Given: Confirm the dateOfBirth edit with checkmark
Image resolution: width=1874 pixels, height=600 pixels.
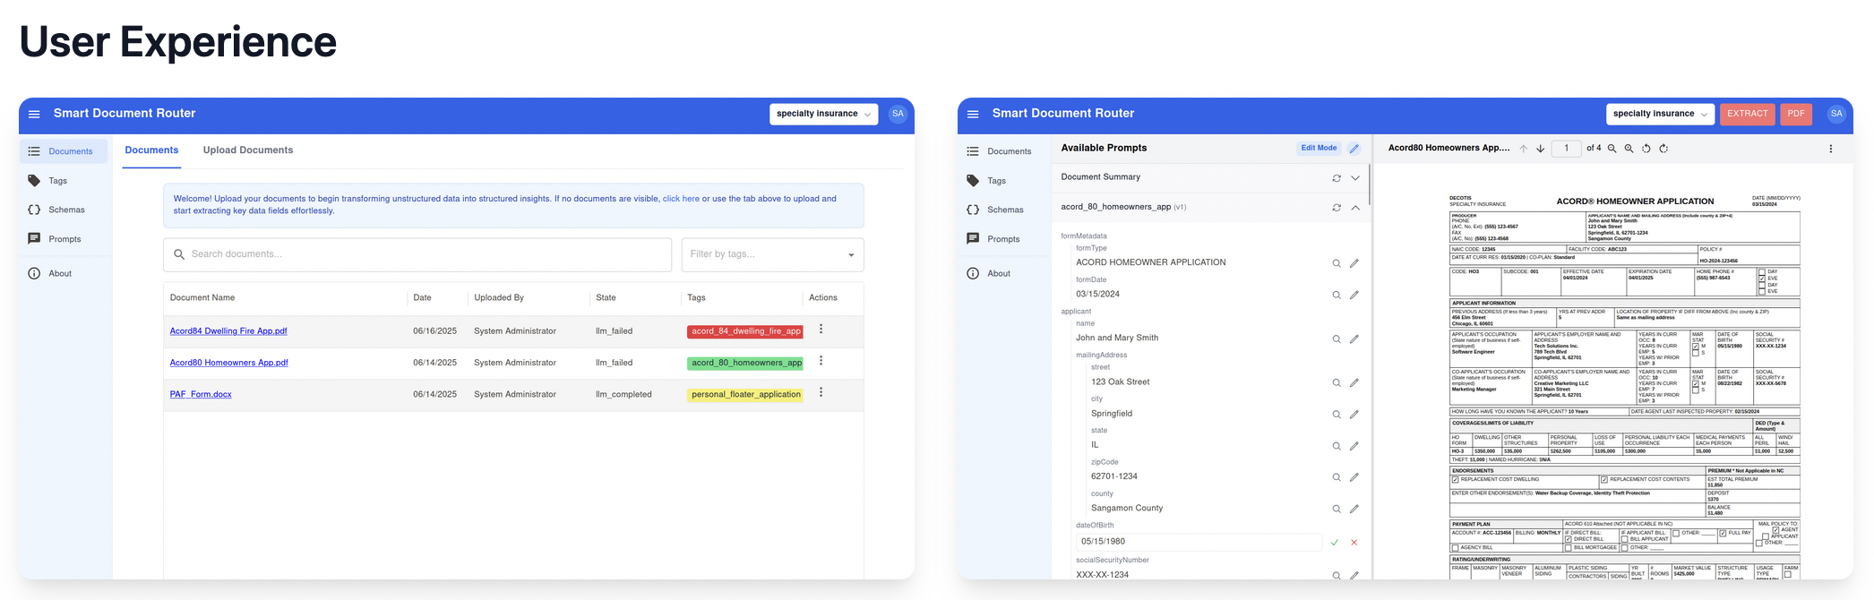Looking at the screenshot, I should (x=1335, y=543).
